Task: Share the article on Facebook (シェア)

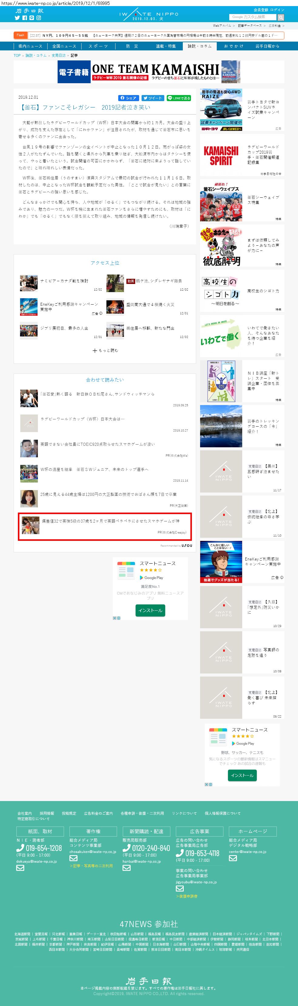Action: (129, 98)
